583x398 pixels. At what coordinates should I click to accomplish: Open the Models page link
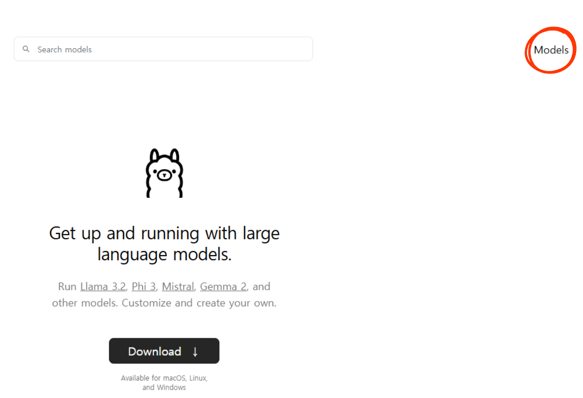coord(551,50)
